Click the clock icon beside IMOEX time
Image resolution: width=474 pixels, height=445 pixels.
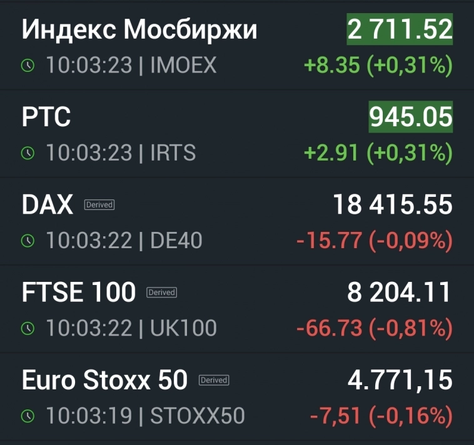[28, 66]
